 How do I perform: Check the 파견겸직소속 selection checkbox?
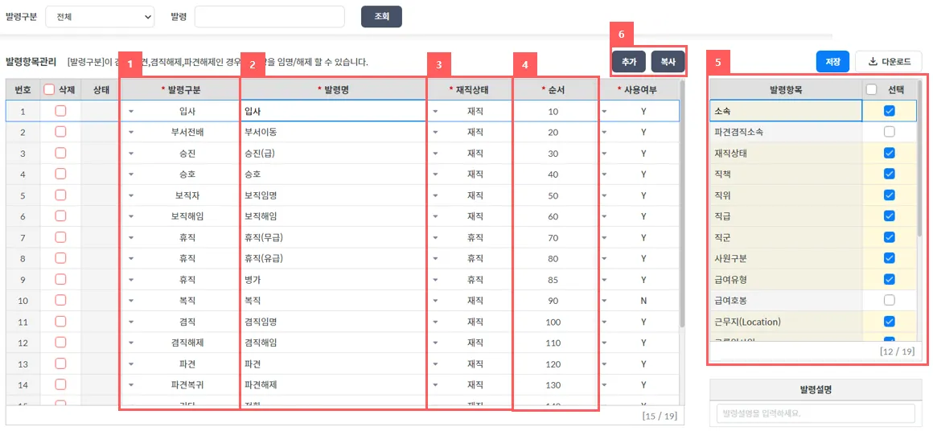[x=889, y=131]
